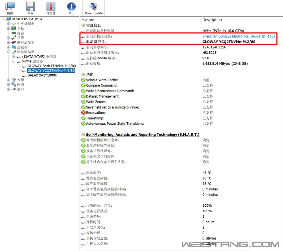Viewport: 283px width, 251px height.
Task: Open the 传感器 sensors thermometer icon
Action: (x=51, y=8)
